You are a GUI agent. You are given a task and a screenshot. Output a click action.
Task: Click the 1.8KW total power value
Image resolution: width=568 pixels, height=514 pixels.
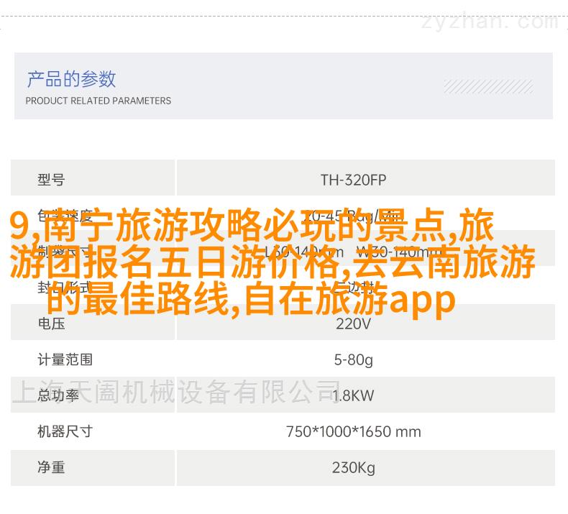pyautogui.click(x=353, y=395)
